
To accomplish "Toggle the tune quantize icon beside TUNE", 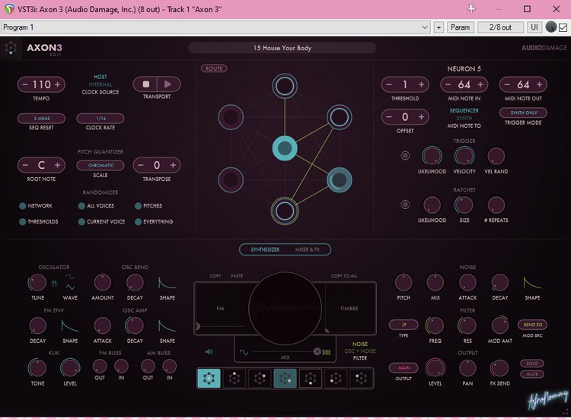I will point(54,283).
